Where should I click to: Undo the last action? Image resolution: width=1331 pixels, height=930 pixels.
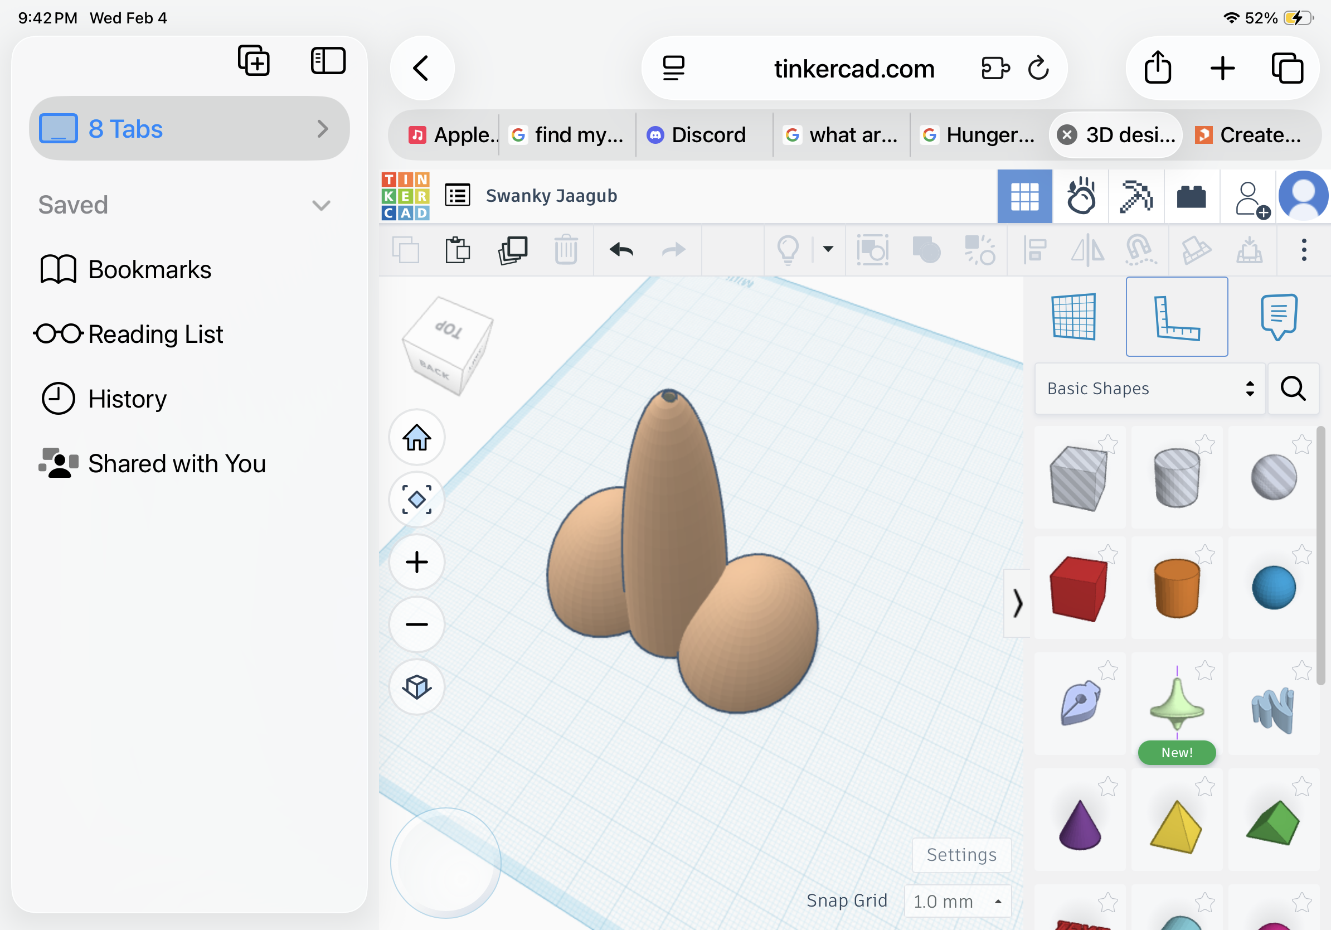pyautogui.click(x=621, y=250)
